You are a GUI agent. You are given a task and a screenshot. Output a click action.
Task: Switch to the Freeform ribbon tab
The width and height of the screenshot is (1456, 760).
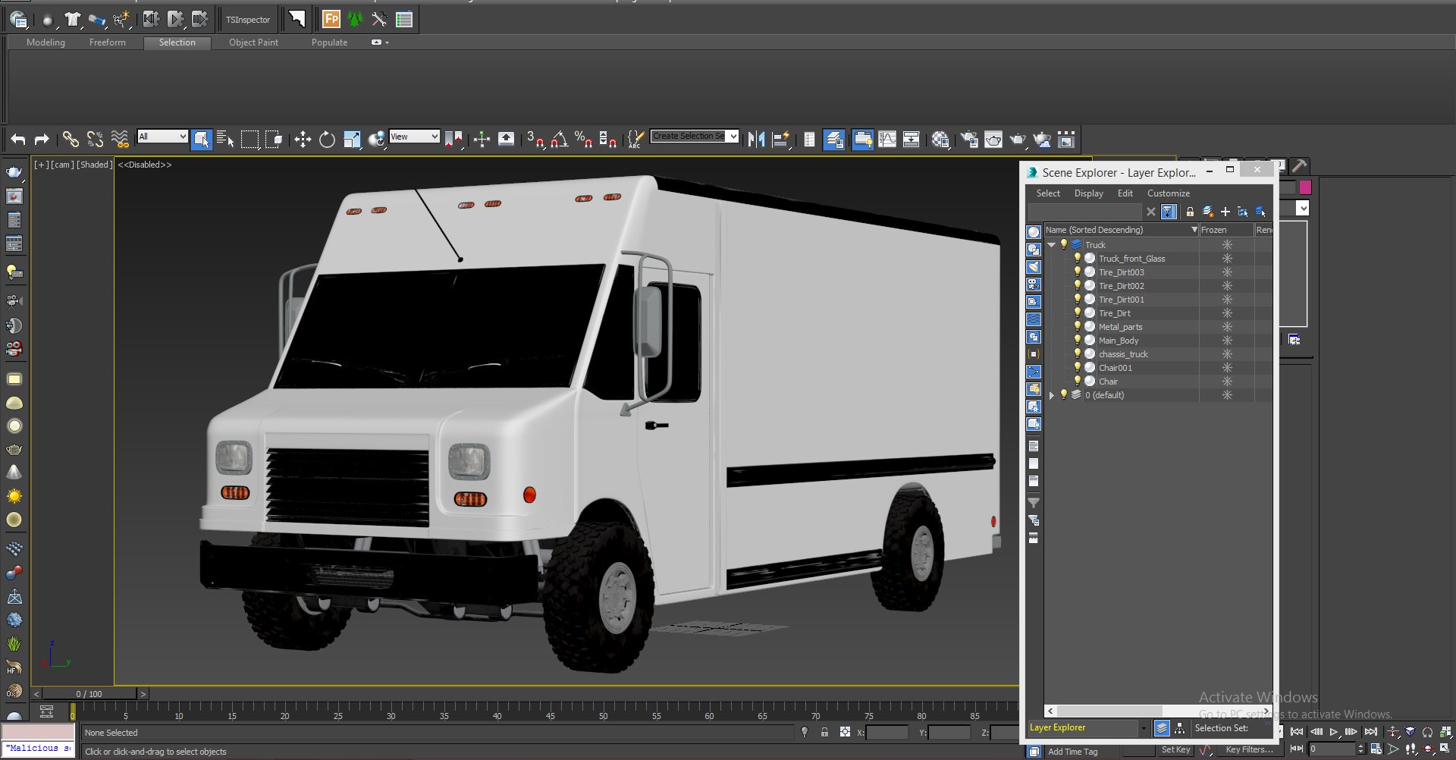click(x=108, y=42)
